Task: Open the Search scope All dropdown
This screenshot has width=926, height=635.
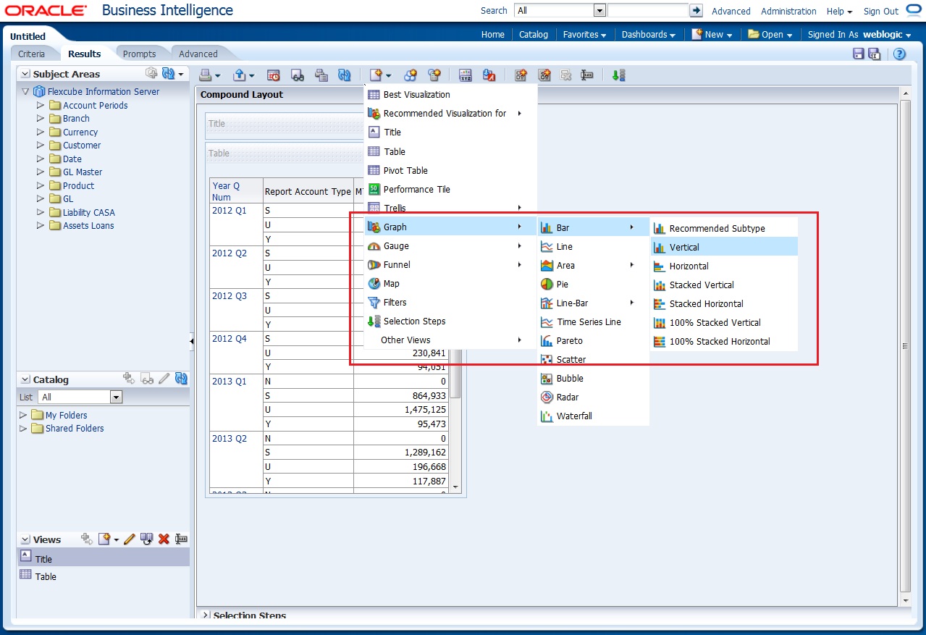Action: coord(599,11)
